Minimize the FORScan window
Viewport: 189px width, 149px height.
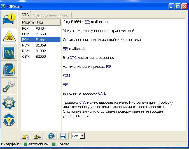[x=171, y=6]
